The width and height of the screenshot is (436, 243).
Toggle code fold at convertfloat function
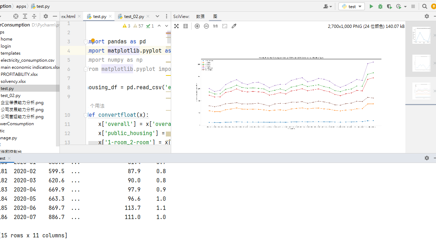86,115
